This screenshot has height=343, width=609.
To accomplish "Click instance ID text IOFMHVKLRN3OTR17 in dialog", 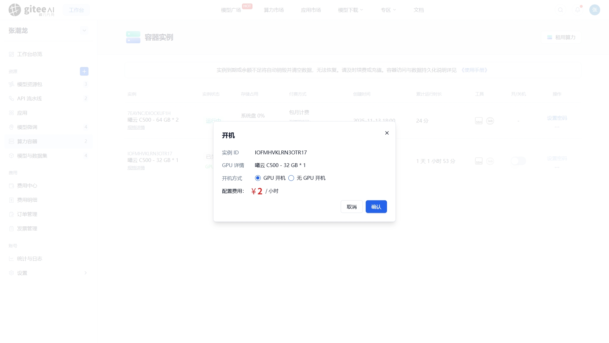I will tap(281, 152).
